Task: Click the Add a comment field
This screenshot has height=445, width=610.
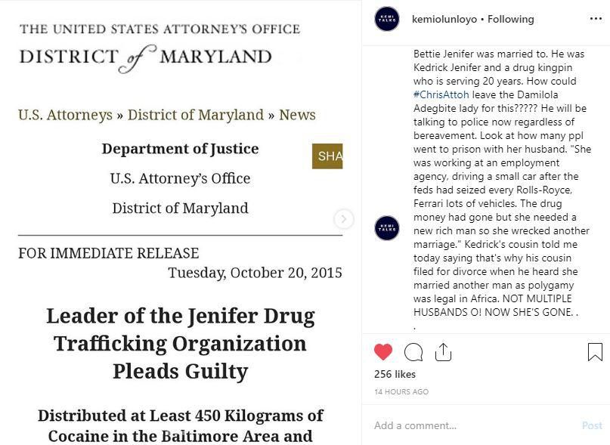Action: tap(469, 425)
